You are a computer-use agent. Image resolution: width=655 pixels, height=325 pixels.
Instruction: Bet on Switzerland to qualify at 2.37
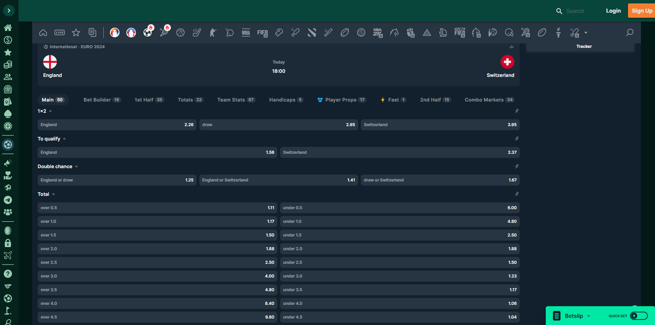point(400,152)
